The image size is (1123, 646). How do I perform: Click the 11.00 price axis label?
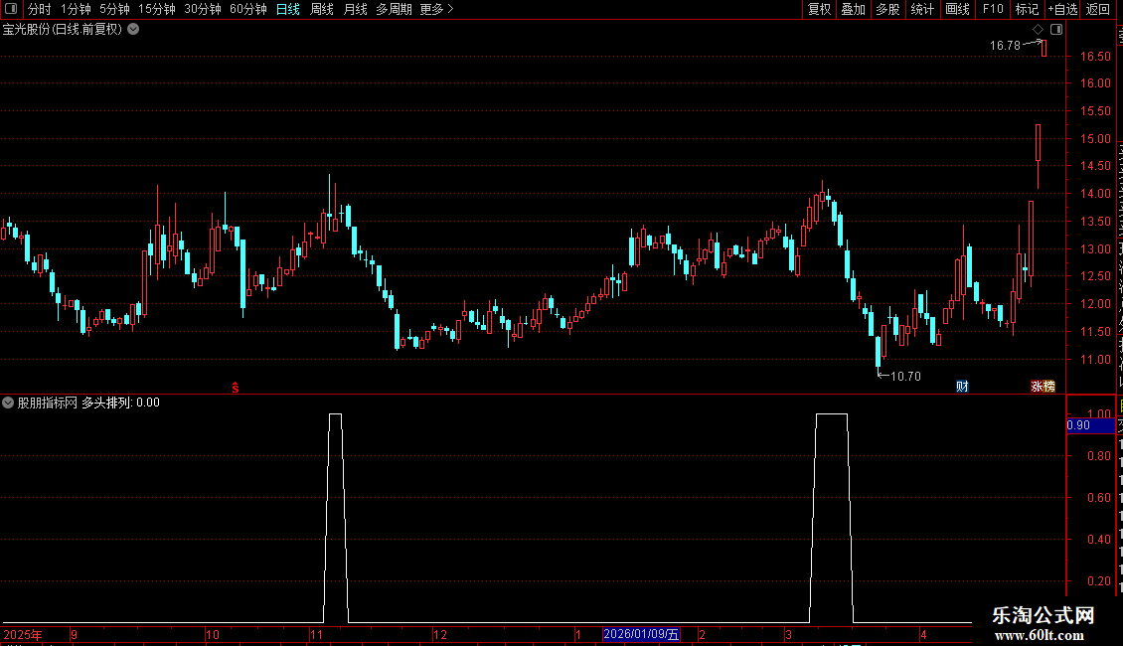pyautogui.click(x=1096, y=360)
